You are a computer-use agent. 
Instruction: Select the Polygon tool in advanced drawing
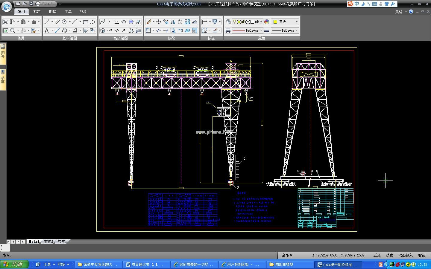point(131,22)
